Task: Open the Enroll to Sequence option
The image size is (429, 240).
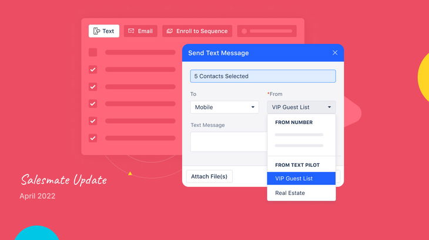Action: 197,31
